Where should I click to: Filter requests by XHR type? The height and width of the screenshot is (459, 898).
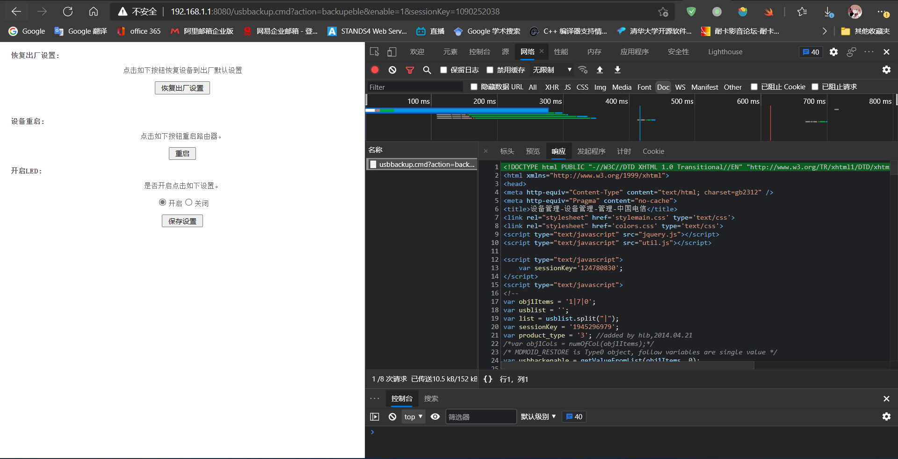pyautogui.click(x=552, y=87)
